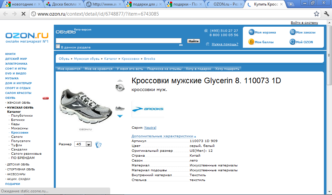Collapse the МУЖСКАЯ ОБУВЬ tree section
This screenshot has width=332, height=195.
[6, 108]
